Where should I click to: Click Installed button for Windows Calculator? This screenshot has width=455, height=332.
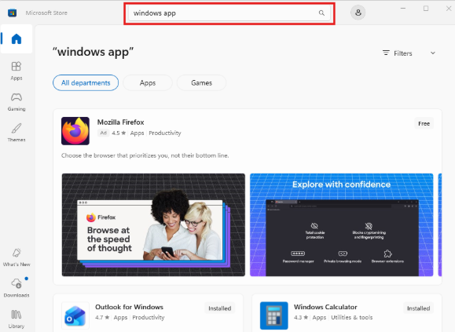(418, 308)
